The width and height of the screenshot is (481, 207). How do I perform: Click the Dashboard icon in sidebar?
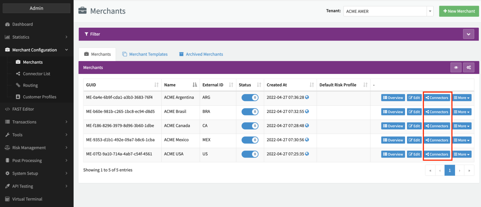[x=7, y=24]
